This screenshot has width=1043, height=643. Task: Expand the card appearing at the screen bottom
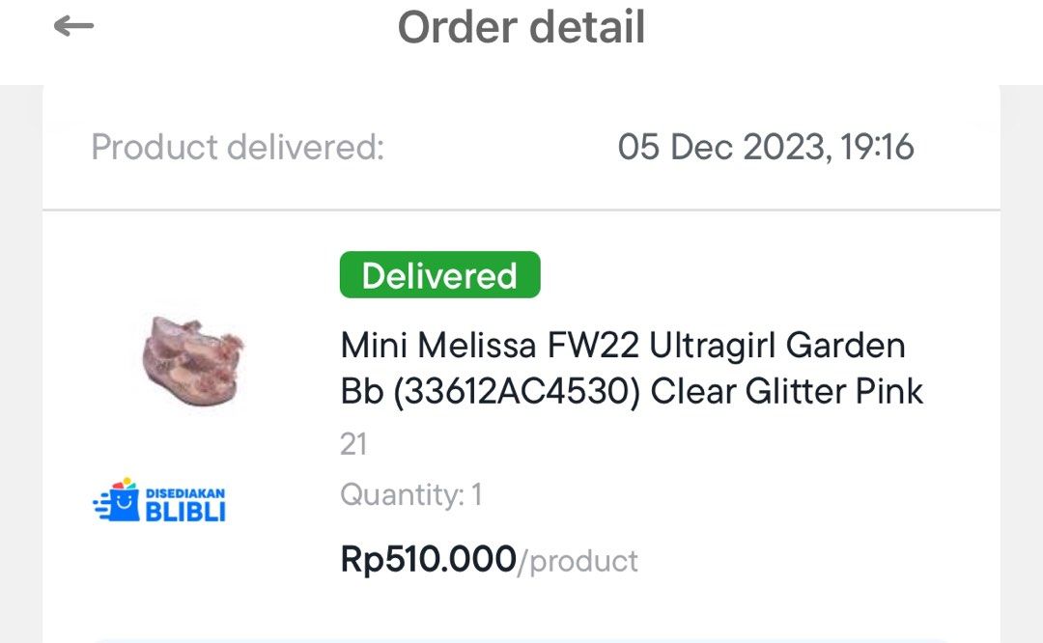(x=521, y=639)
